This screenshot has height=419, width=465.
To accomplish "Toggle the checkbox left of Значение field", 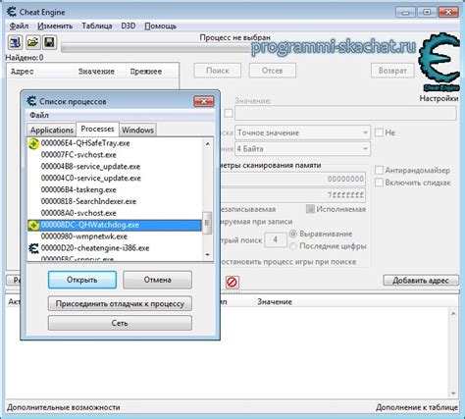I will pyautogui.click(x=229, y=113).
